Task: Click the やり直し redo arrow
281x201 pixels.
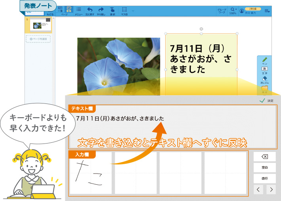Action: [x=101, y=10]
